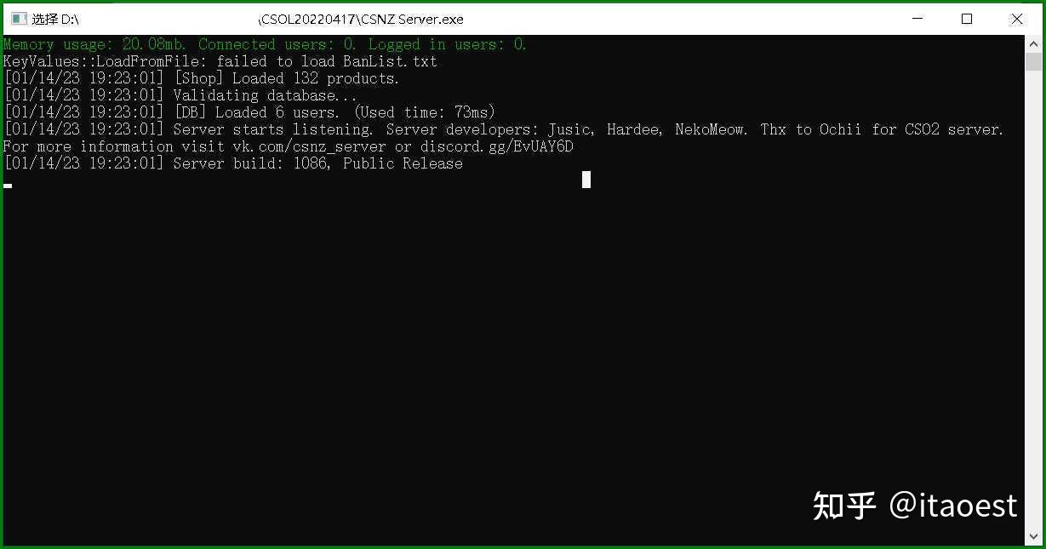1046x549 pixels.
Task: Maximize the CSNZ Server console window
Action: point(967,19)
